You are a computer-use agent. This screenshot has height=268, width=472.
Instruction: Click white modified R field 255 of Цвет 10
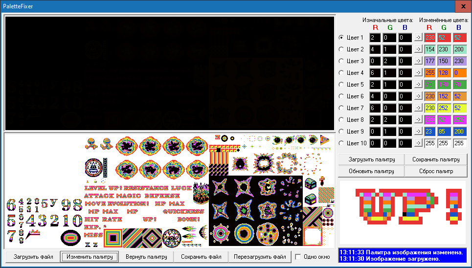click(430, 143)
